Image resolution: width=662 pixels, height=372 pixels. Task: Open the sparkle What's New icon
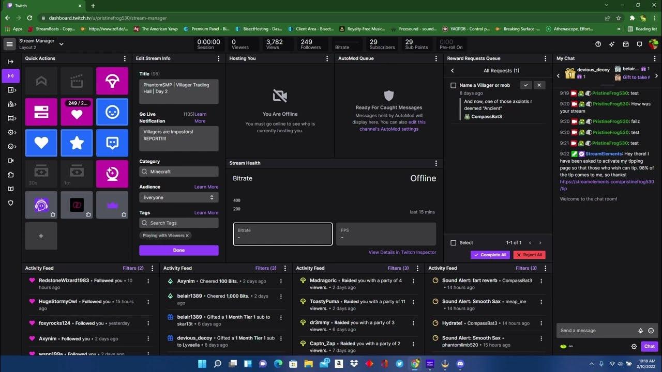coord(612,44)
